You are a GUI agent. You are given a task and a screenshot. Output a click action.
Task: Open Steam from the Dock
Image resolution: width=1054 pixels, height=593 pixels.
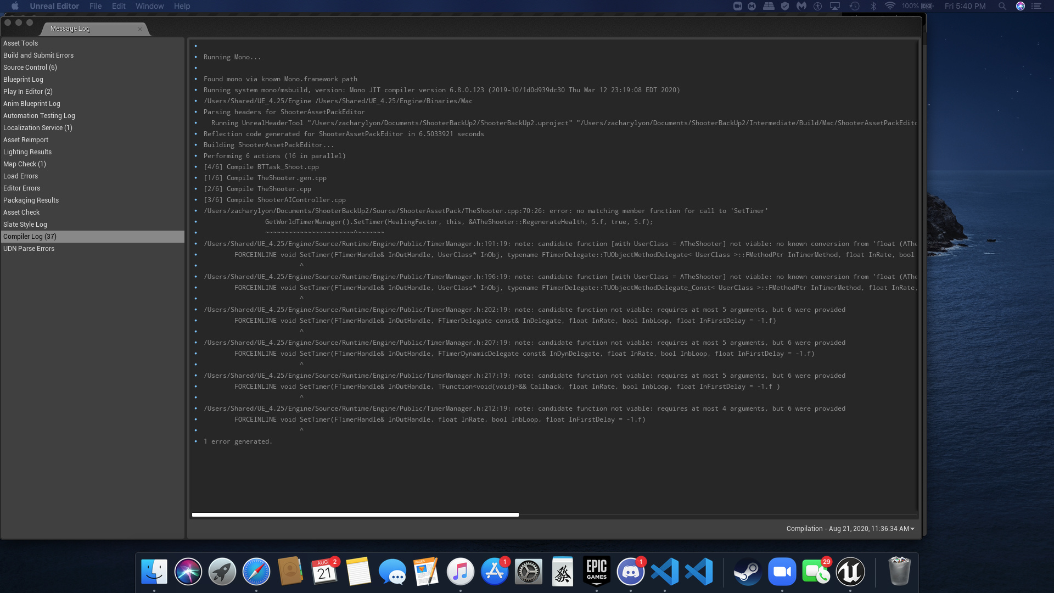coord(747,572)
